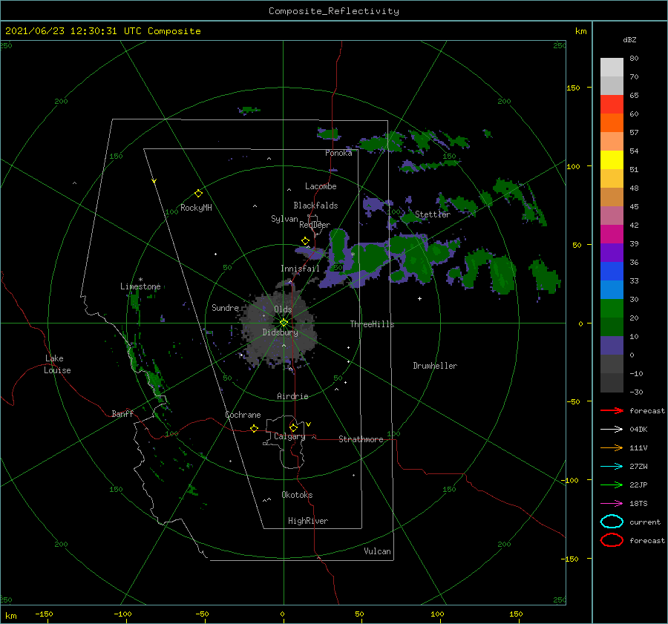Click the yellow v marker northwest of RockyMH
The height and width of the screenshot is (624, 668).
[x=154, y=182]
